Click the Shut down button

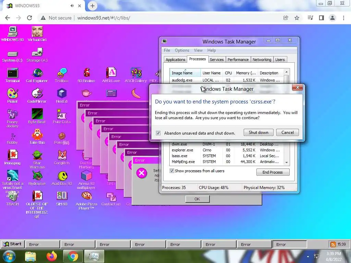coord(258,133)
